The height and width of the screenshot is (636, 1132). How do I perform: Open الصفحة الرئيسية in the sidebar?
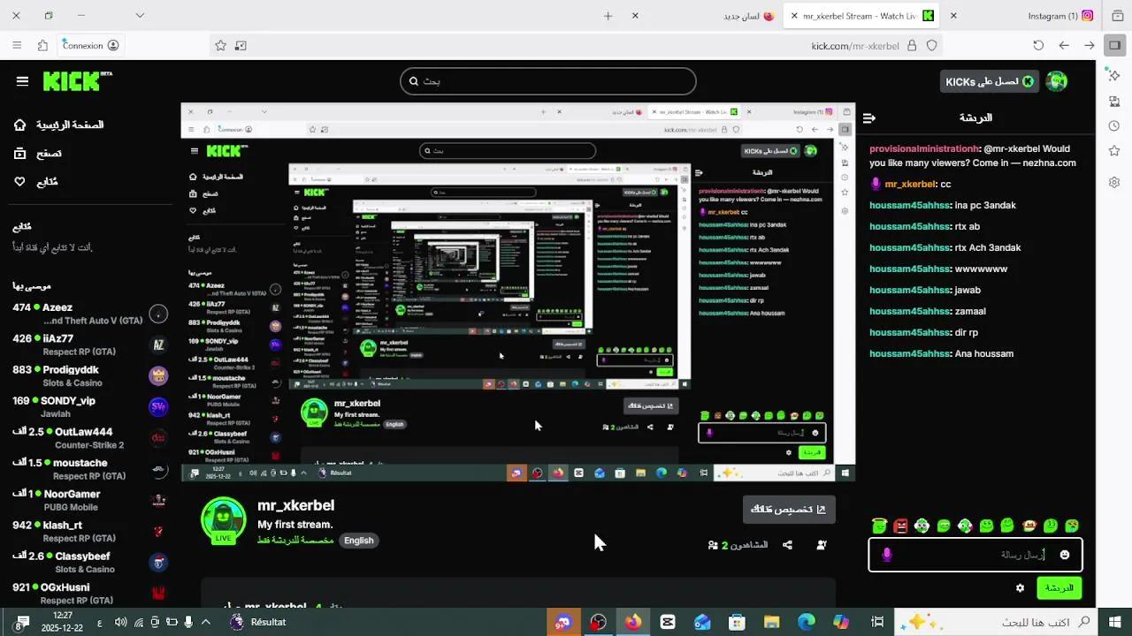(x=59, y=125)
